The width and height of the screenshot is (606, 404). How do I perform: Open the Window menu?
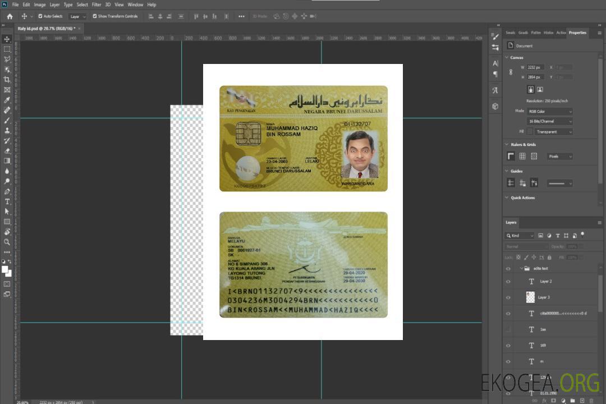pos(135,4)
